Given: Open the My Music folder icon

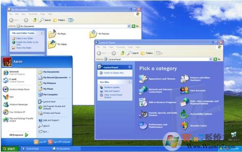Looking at the screenshot, I should 52,34.
